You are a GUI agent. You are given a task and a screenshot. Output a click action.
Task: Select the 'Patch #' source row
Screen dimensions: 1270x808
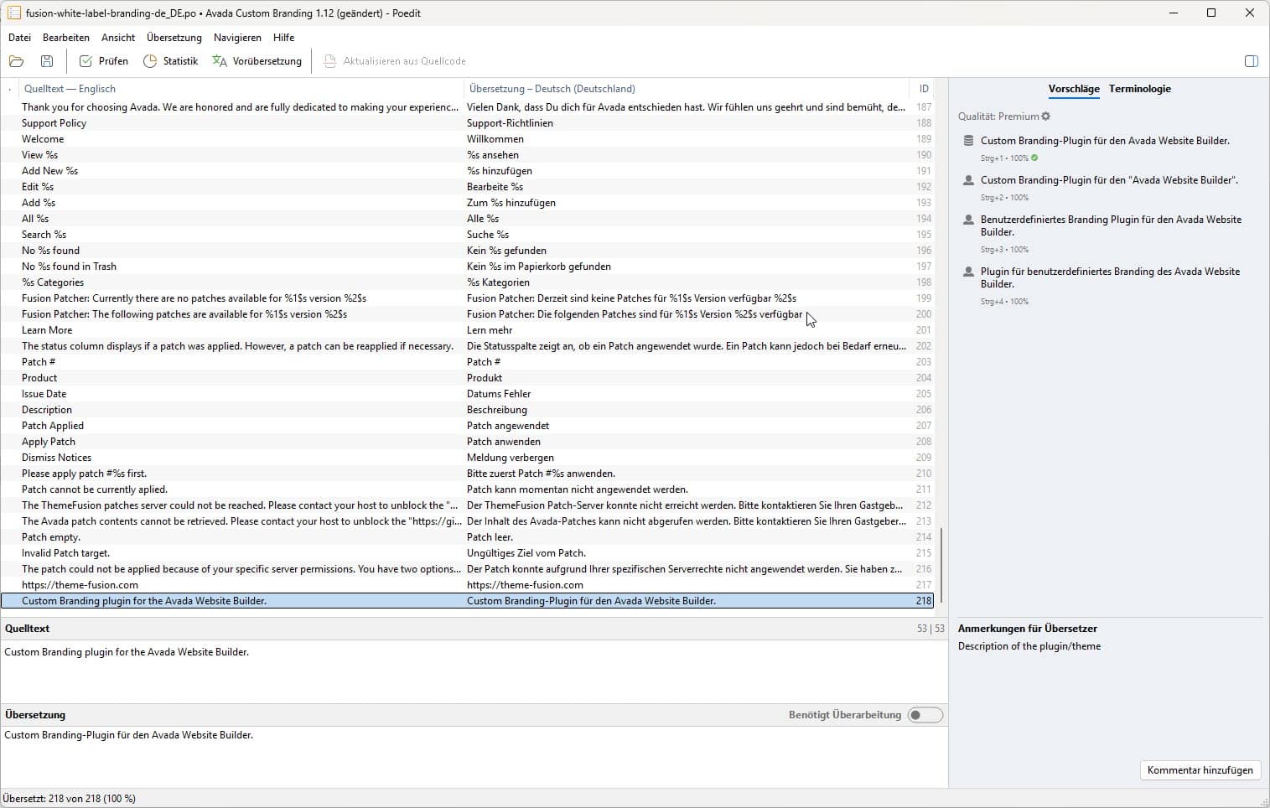tap(467, 362)
